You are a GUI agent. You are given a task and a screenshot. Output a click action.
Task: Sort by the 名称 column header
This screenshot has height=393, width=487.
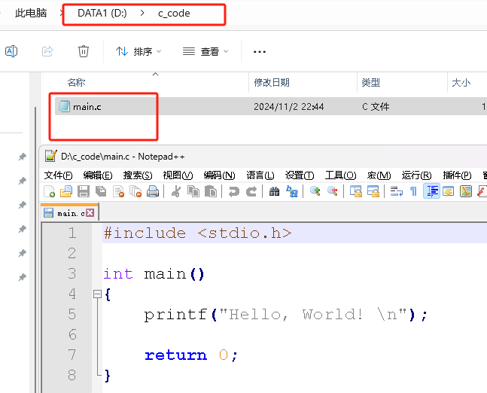(76, 83)
